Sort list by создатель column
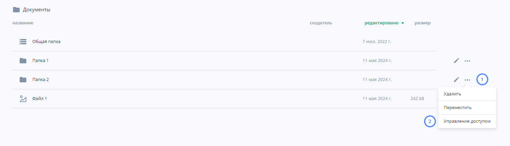Image resolution: width=510 pixels, height=146 pixels. [321, 23]
